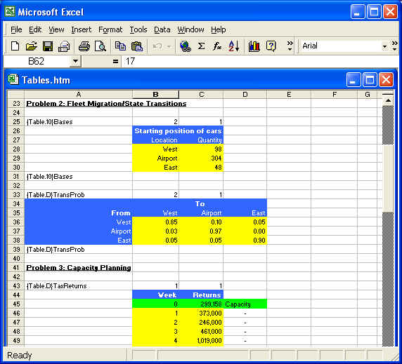Image resolution: width=402 pixels, height=364 pixels.
Task: Save the workbook with the floppy disk icon
Action: (48, 46)
